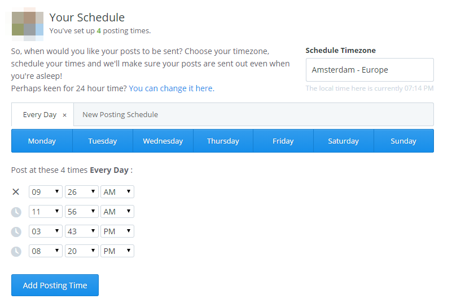This screenshot has height=308, width=452.
Task: Click the Schedule Timezone field Amsterdam - Europe
Action: tap(370, 70)
